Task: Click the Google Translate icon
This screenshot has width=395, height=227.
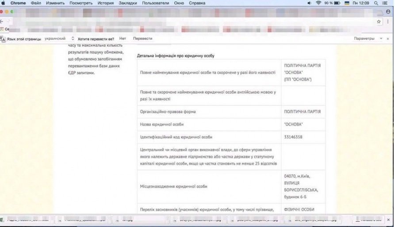Action: pyautogui.click(x=3, y=39)
